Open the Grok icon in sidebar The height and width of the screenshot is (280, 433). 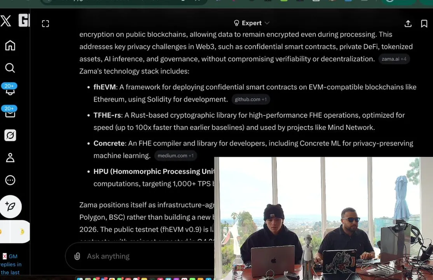tap(10, 135)
